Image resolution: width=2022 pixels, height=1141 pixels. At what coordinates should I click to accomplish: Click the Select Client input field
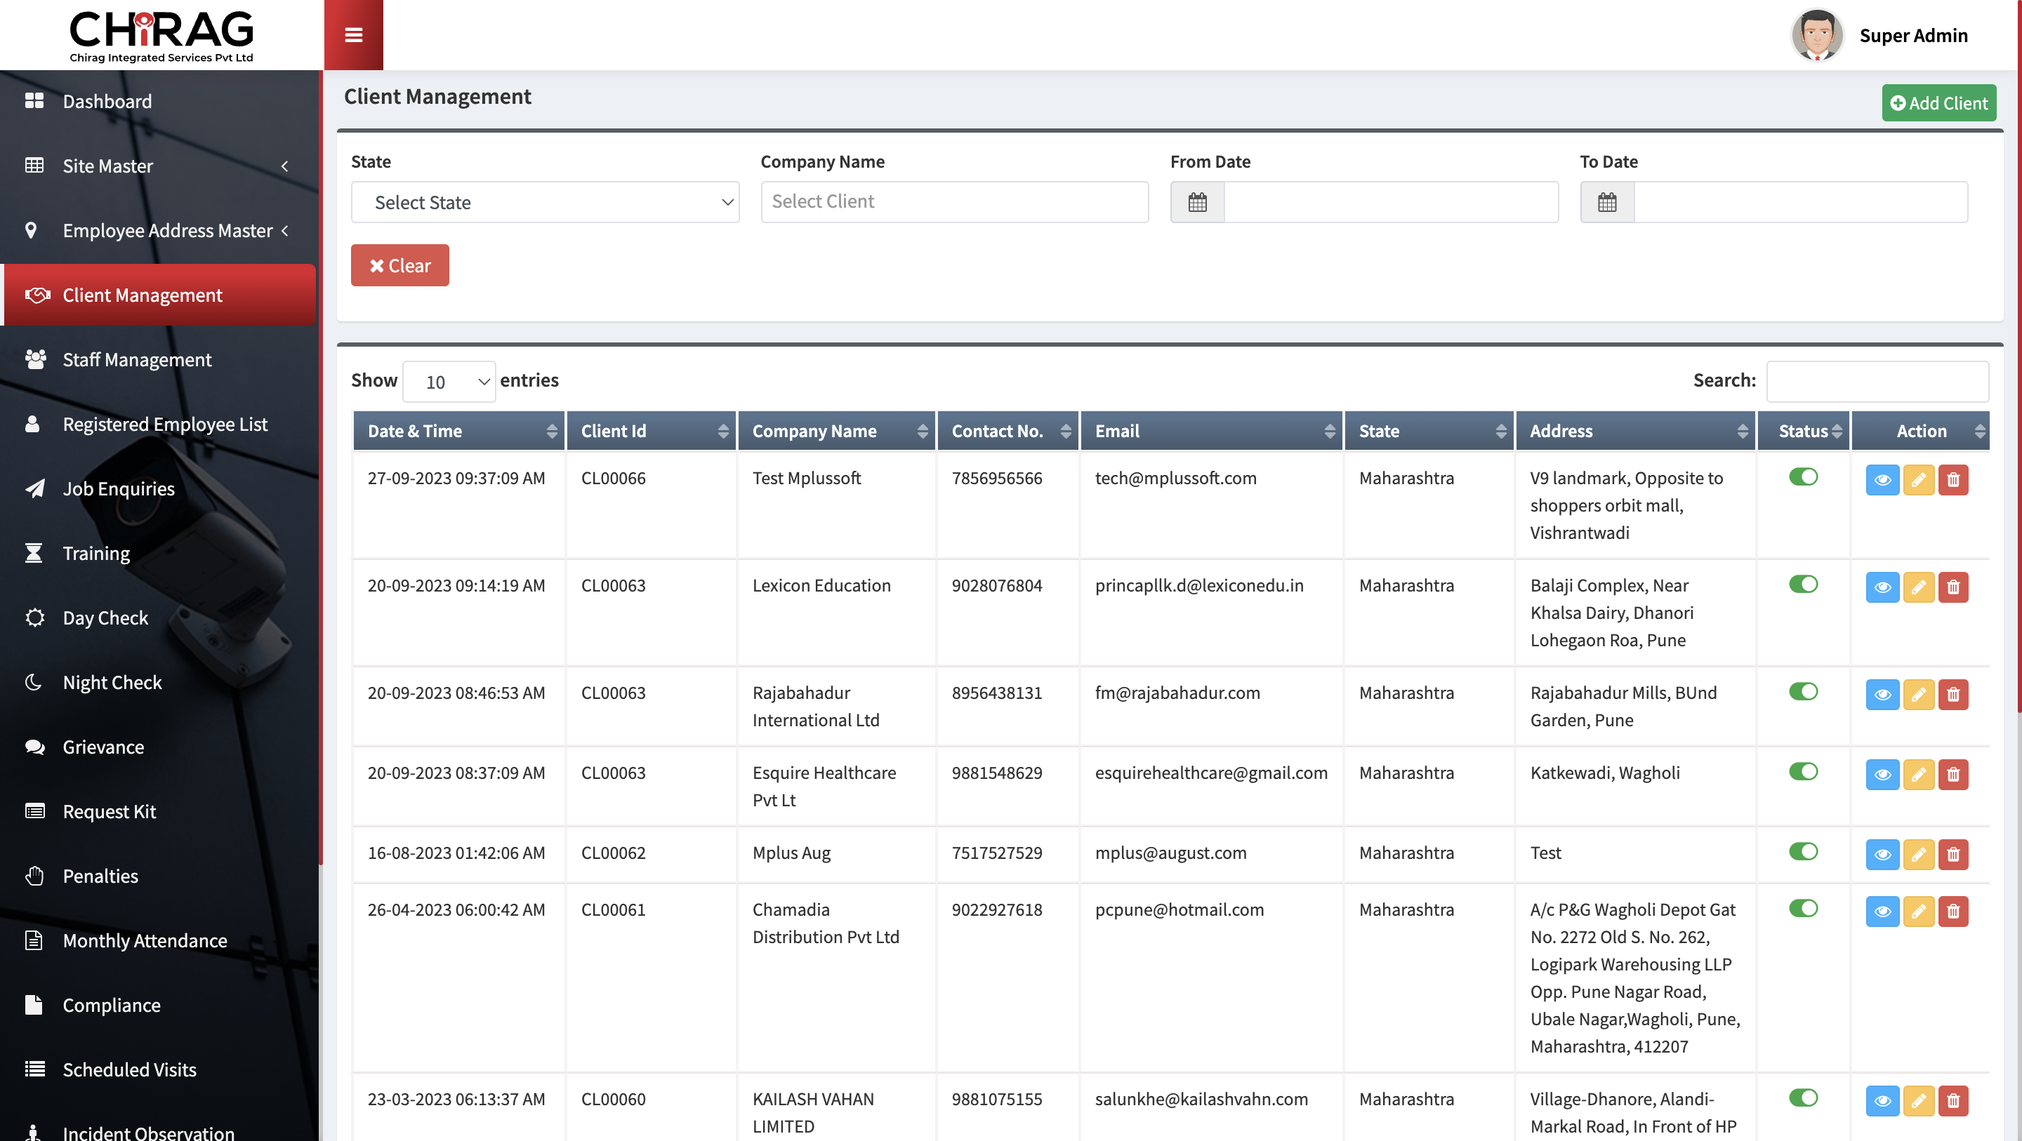pos(955,203)
